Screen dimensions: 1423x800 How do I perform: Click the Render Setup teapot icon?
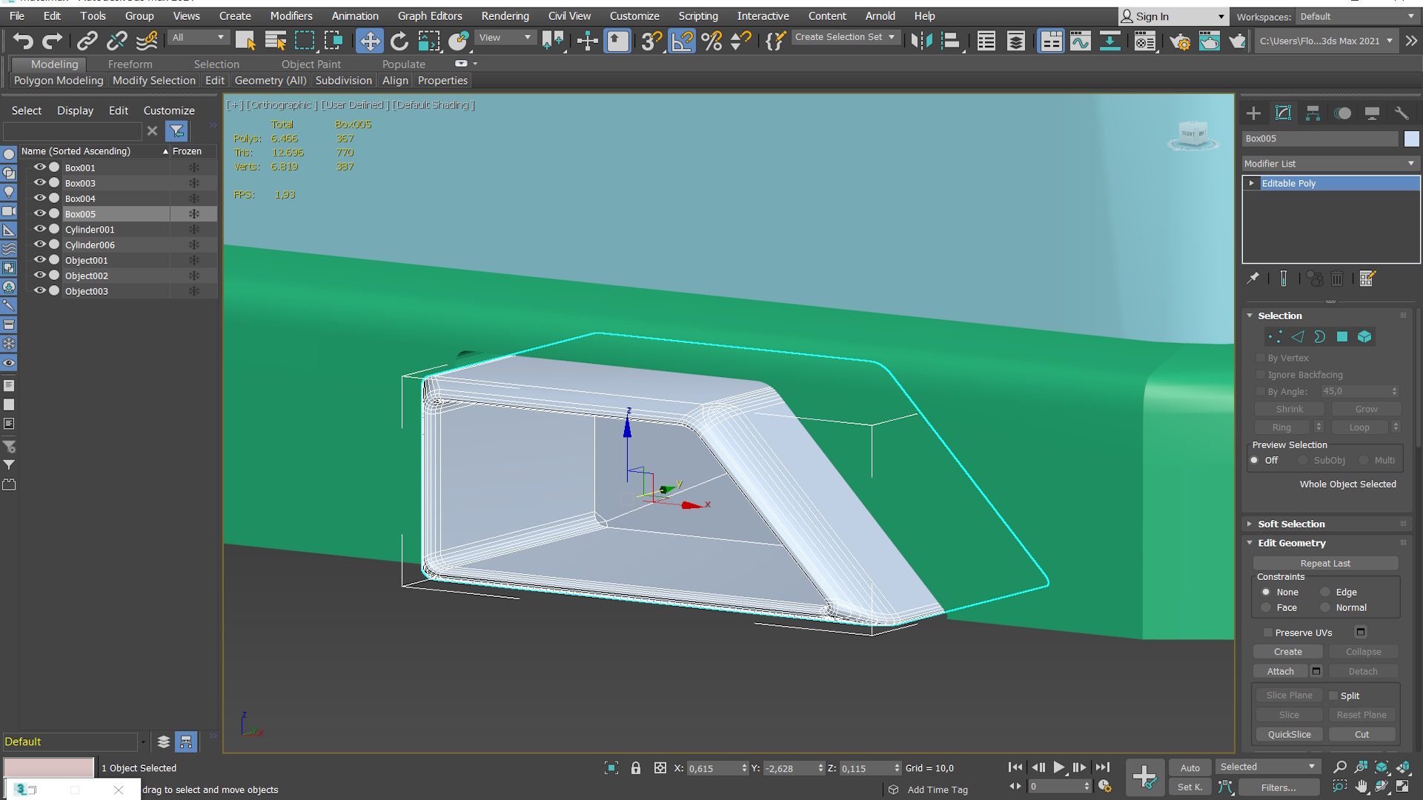point(1179,41)
